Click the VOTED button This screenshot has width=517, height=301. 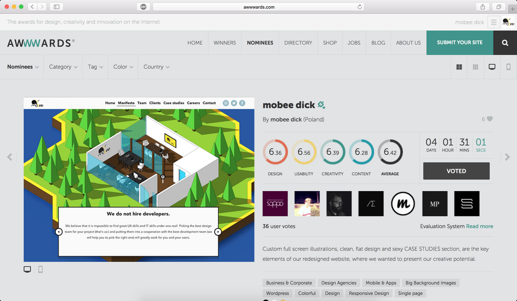(x=456, y=171)
